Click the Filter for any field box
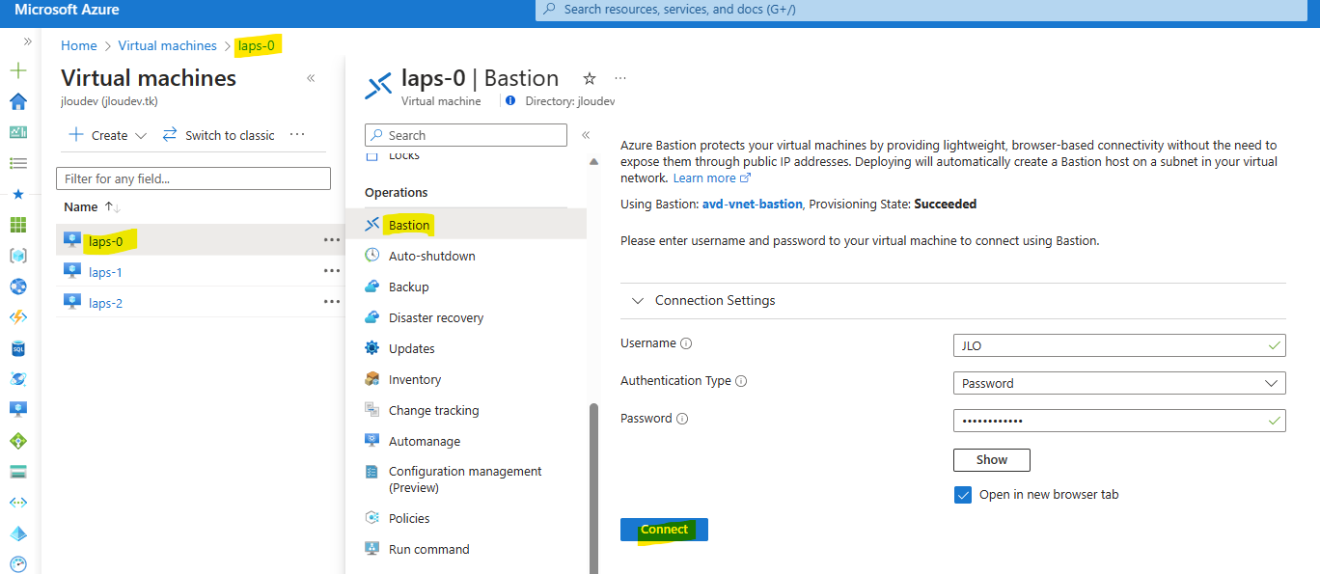 click(x=193, y=178)
